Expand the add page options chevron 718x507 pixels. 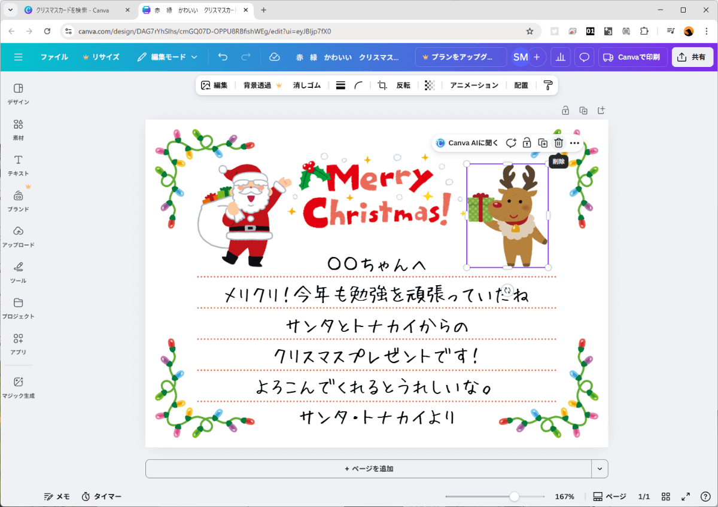(x=600, y=469)
